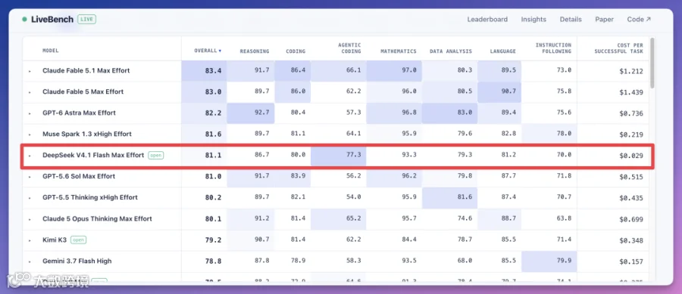The image size is (682, 294).
Task: Sort by Cost Per Successful Task header
Action: pos(618,48)
